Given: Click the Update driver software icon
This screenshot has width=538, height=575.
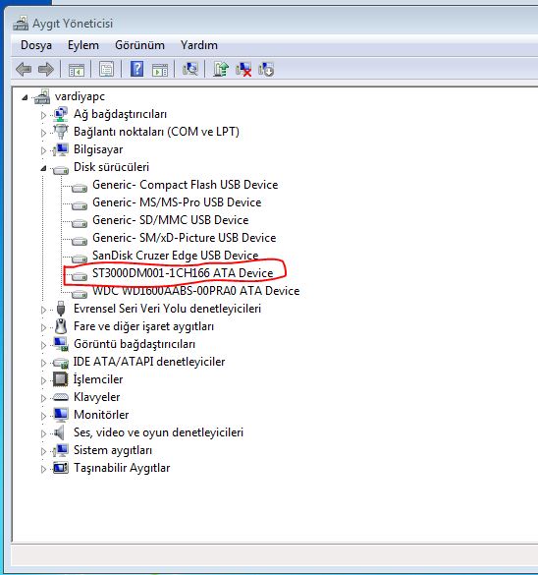Looking at the screenshot, I should pyautogui.click(x=221, y=70).
